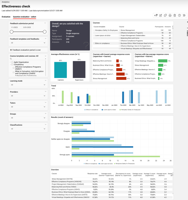This screenshot has height=200, width=188.
Task: Open Feedback templates and feedbacks dropdown
Action: tap(28, 43)
